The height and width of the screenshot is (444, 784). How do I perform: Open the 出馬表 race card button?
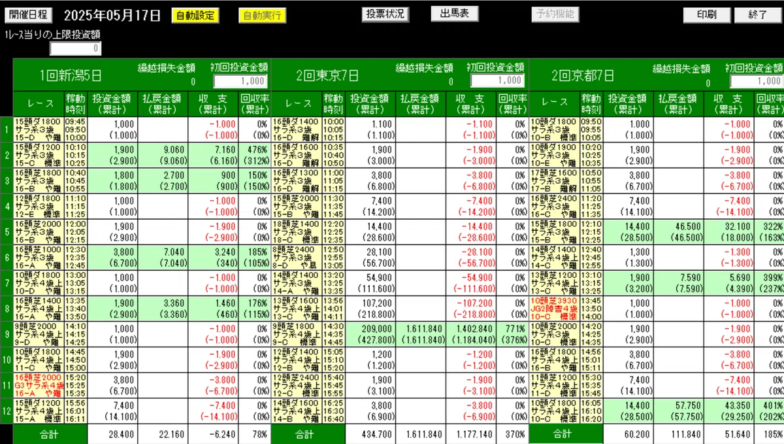click(455, 13)
